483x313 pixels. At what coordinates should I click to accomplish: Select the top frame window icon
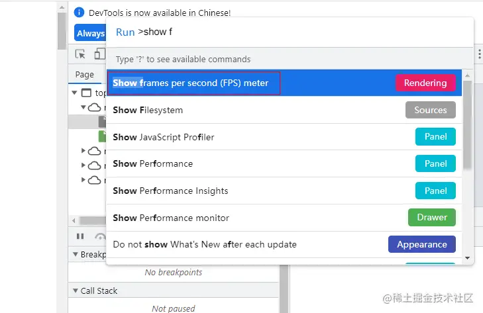86,93
